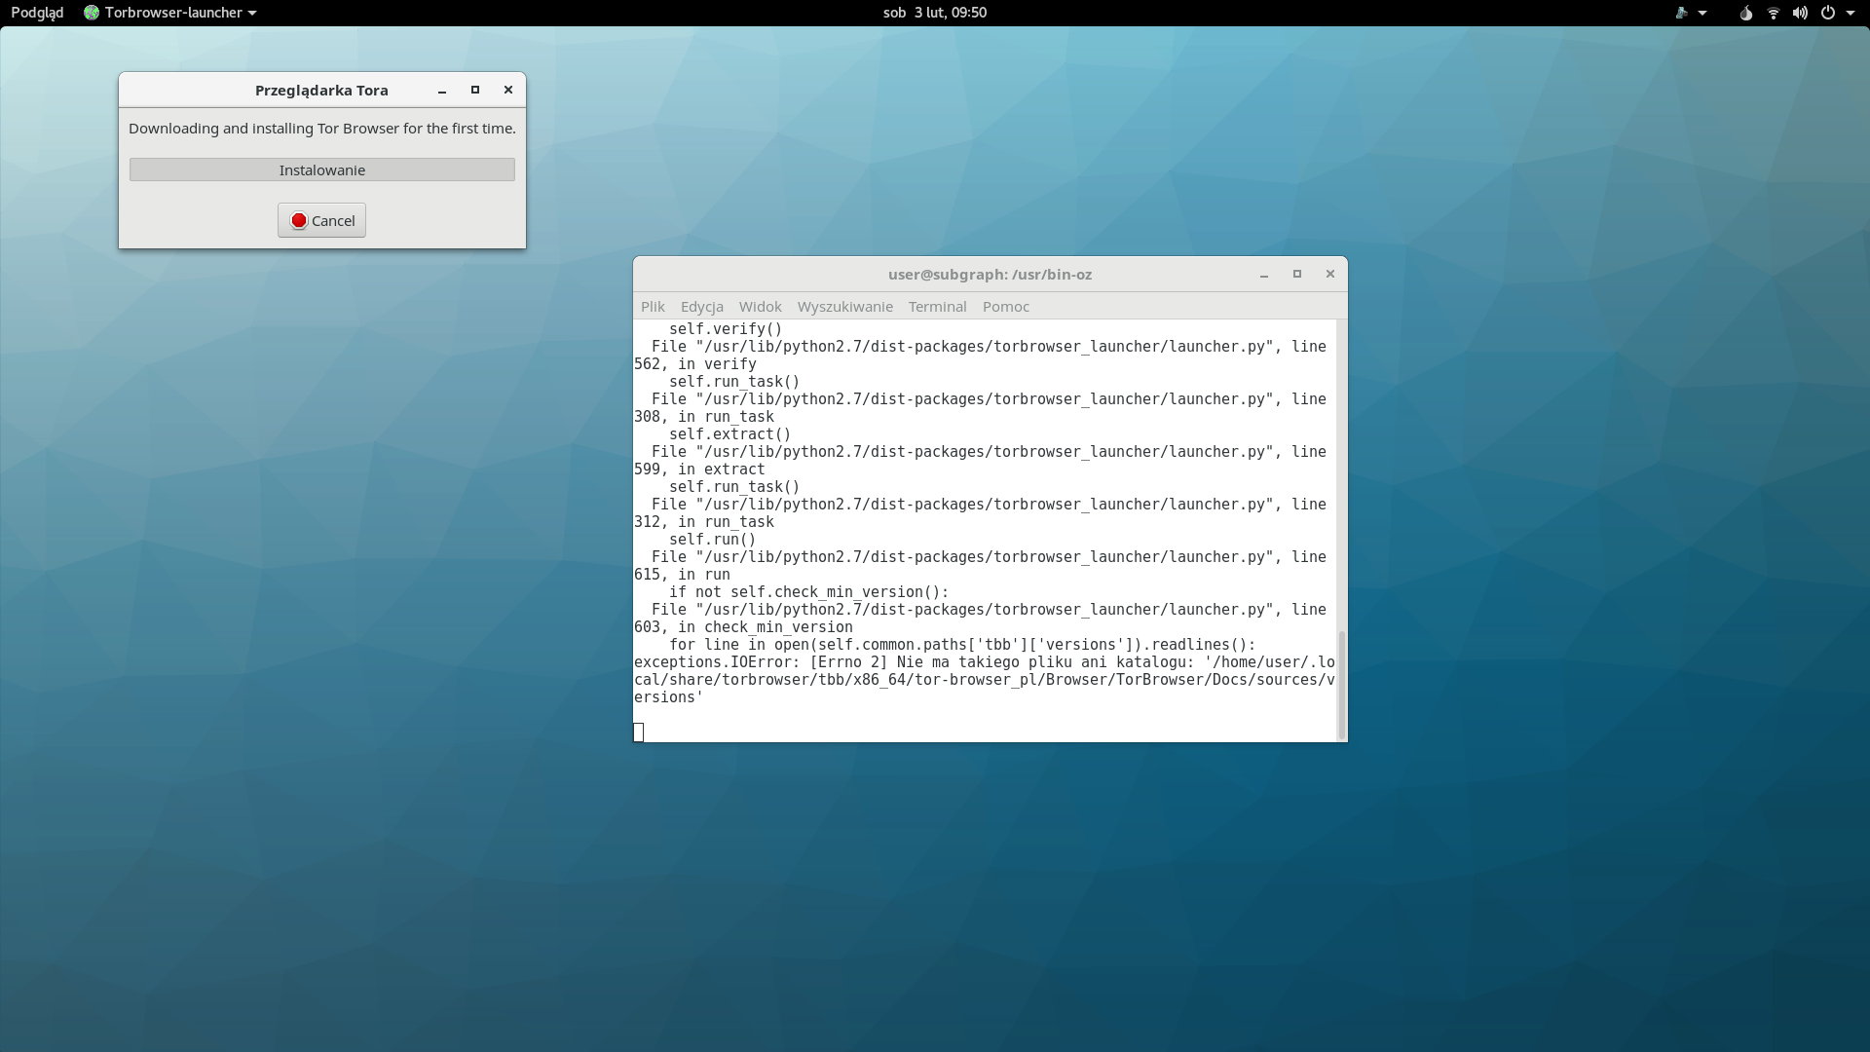Screen dimensions: 1870x1052
Task: Expand the Torbrowser-launcher app menu arrow
Action: point(252,13)
